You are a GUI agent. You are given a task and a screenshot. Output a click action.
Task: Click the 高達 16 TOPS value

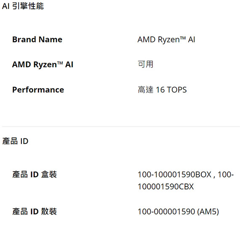162,90
